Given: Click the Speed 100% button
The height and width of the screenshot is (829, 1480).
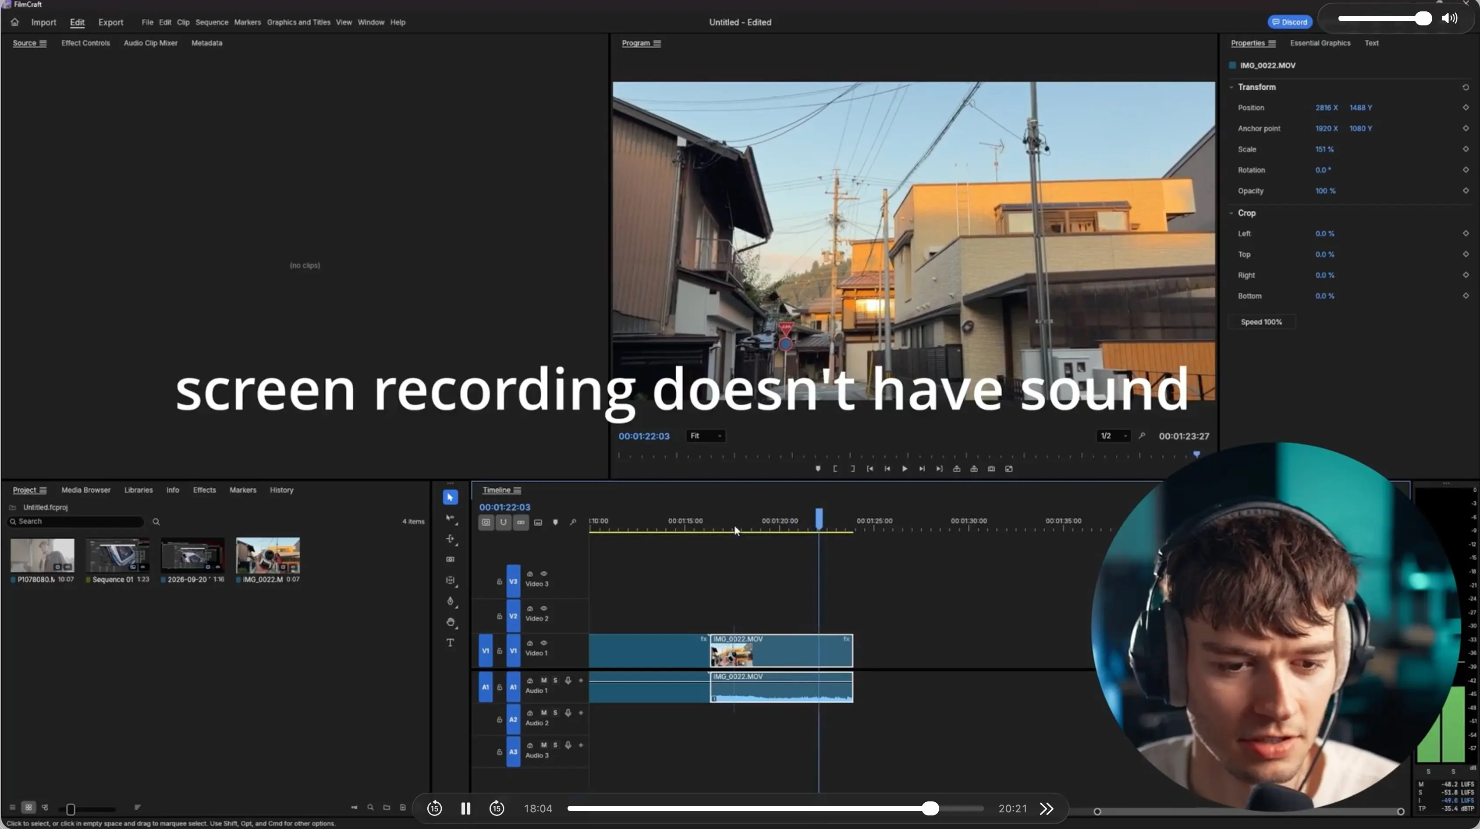Looking at the screenshot, I should [x=1261, y=322].
